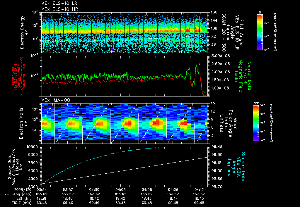Screen dimensions: 300x207
Task: Click the El color scale bar
Action: click(260, 32)
